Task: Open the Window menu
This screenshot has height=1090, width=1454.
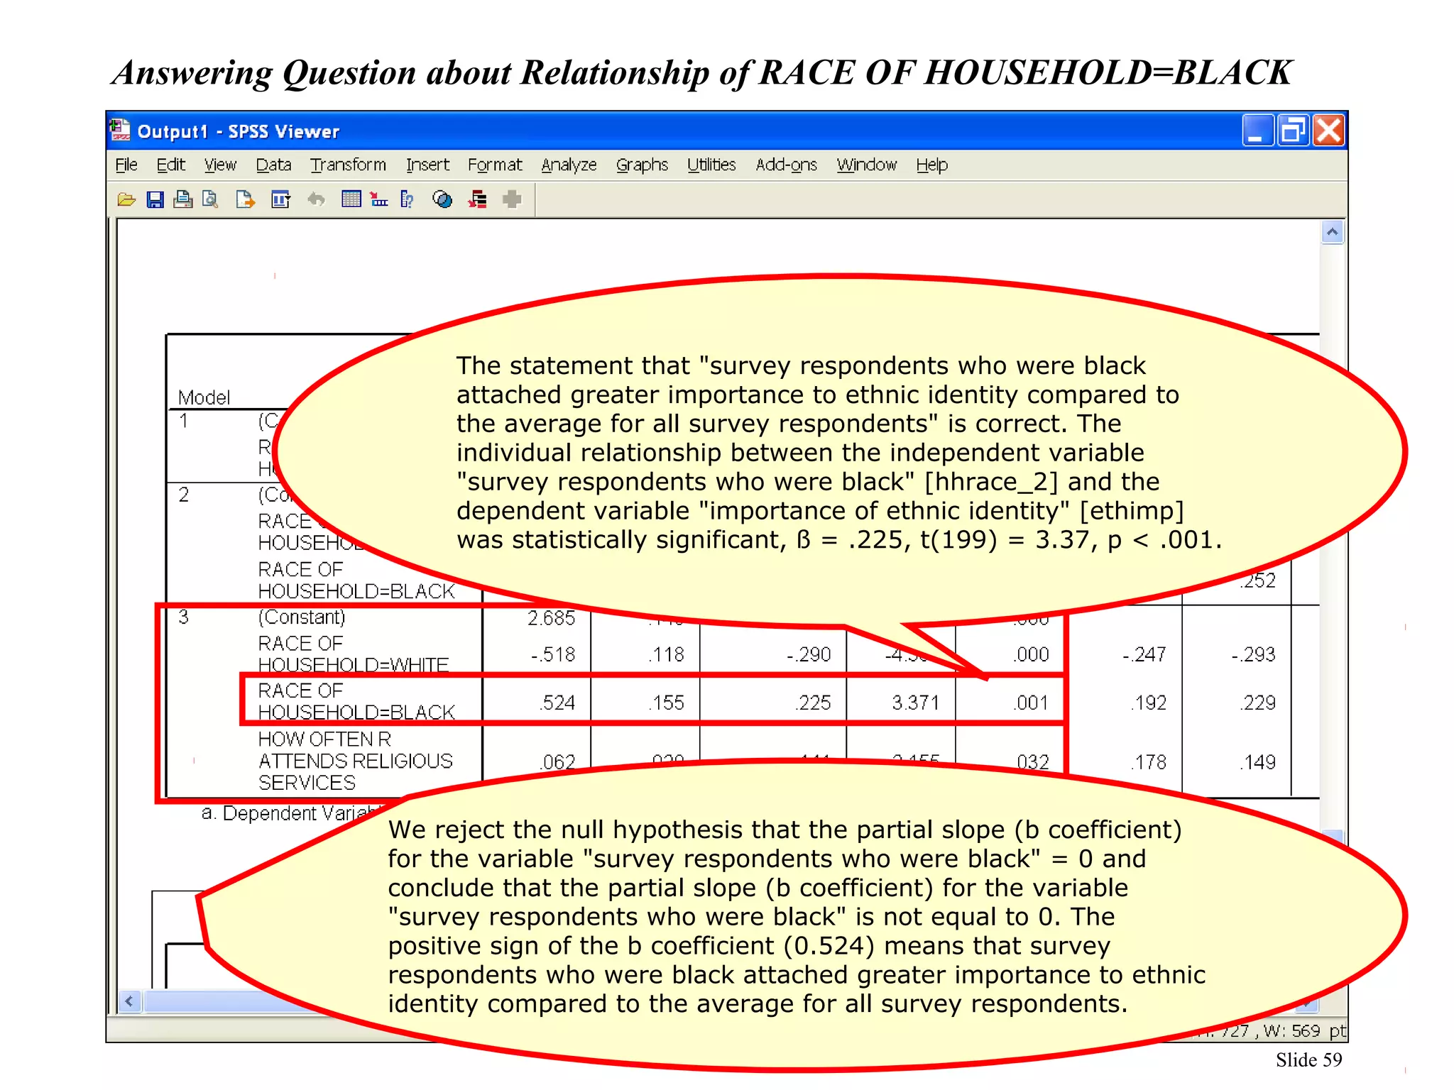Action: pos(866,165)
